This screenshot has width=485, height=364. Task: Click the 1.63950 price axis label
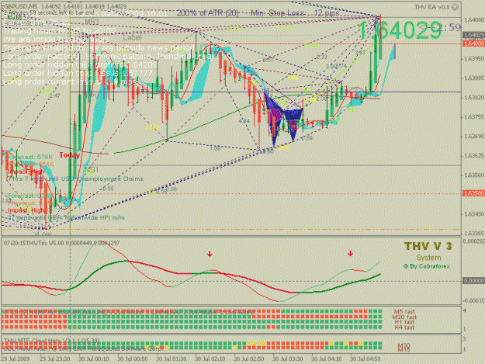[474, 58]
